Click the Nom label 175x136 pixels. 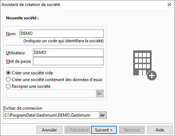pos(11,34)
